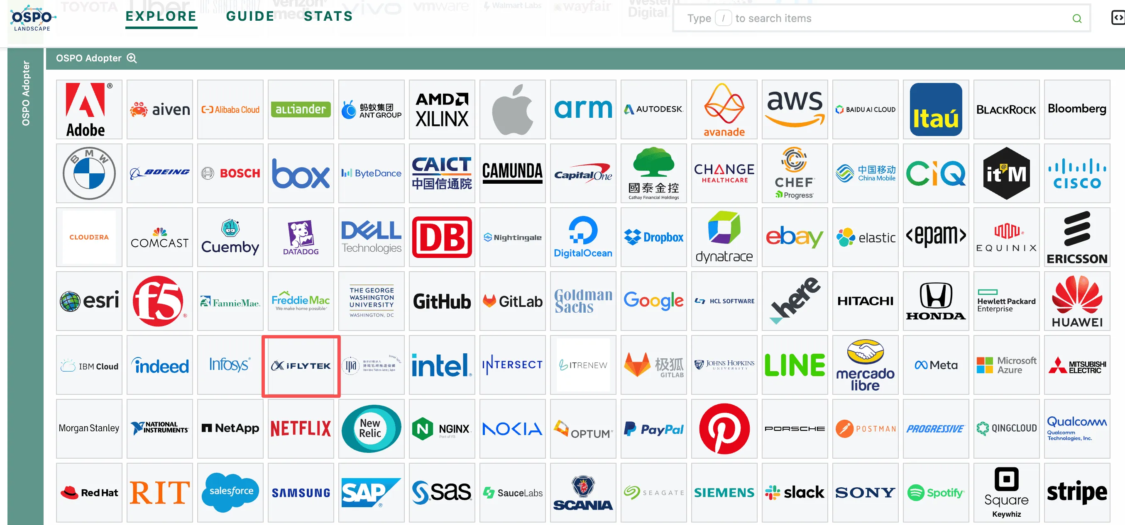The height and width of the screenshot is (525, 1125).
Task: Click the Bloomberg card
Action: coord(1076,109)
